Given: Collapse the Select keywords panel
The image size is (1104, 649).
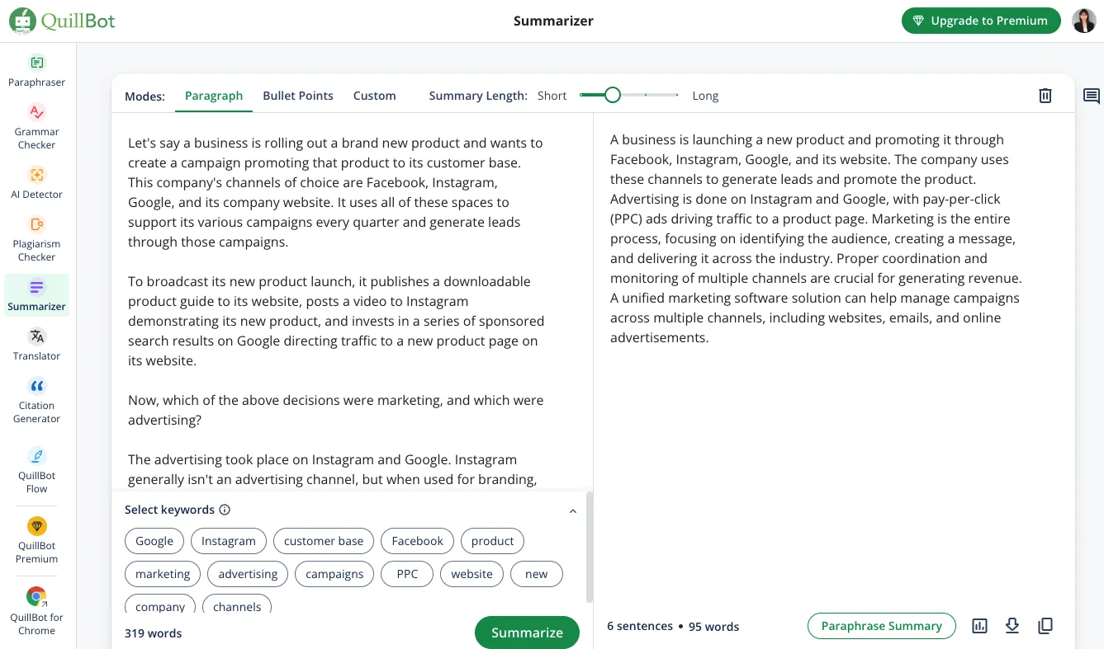Looking at the screenshot, I should (x=573, y=510).
